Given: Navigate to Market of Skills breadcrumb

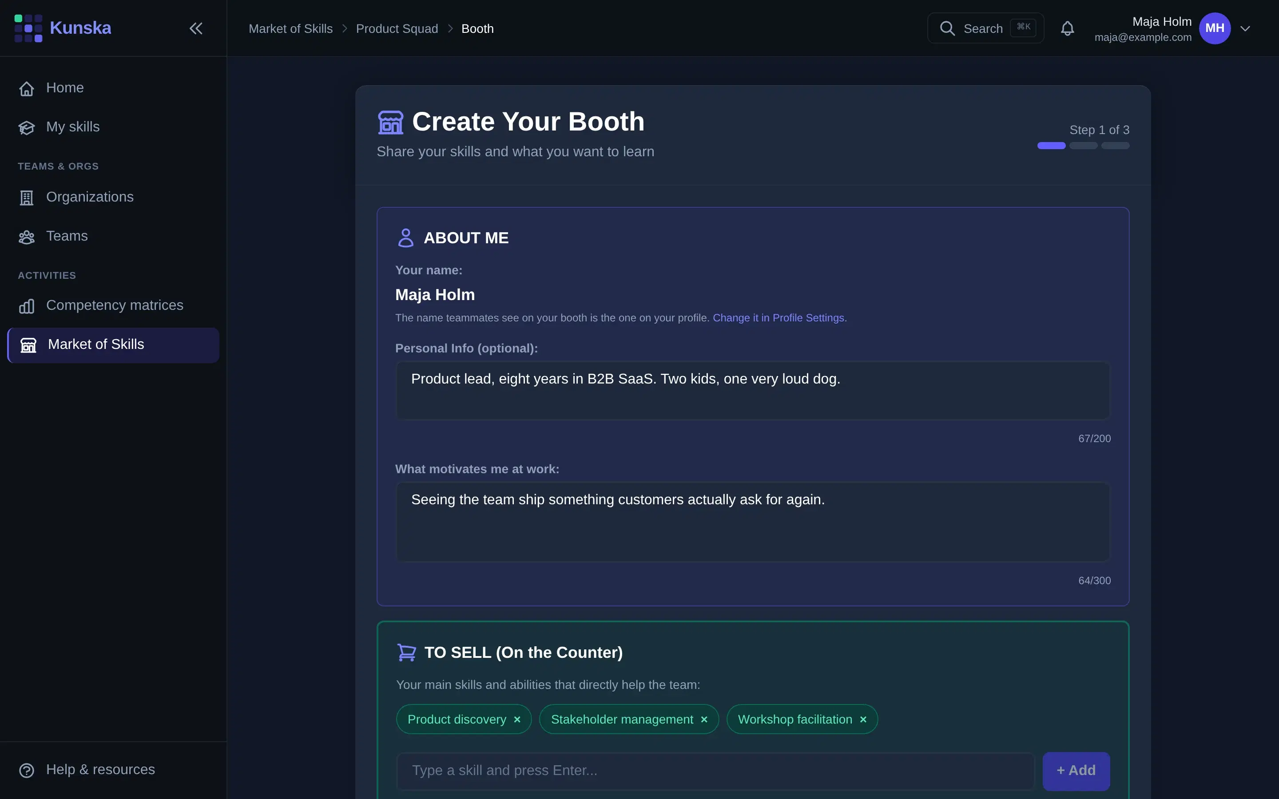Looking at the screenshot, I should point(291,28).
